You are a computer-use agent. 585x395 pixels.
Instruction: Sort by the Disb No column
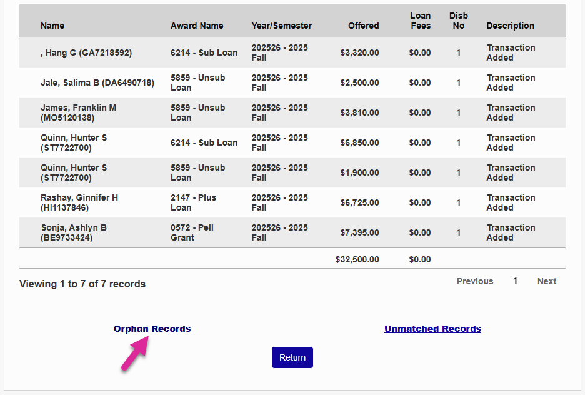click(x=458, y=21)
